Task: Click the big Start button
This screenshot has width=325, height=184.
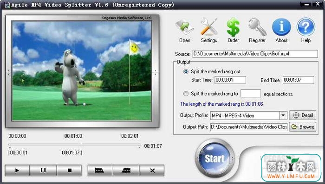Action: [x=214, y=159]
